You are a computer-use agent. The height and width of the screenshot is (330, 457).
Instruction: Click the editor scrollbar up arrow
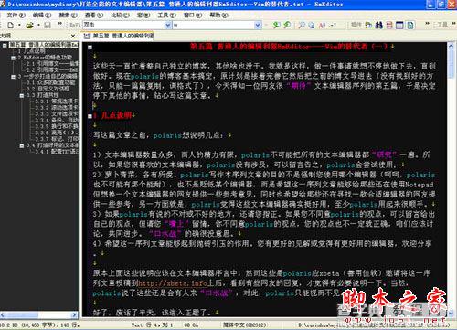tap(451, 47)
